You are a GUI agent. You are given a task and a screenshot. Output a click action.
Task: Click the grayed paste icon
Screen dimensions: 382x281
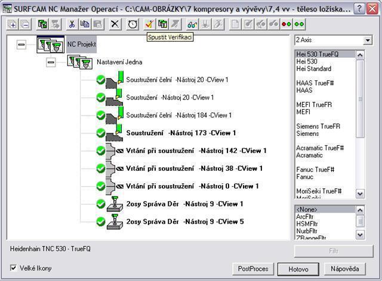coord(98,24)
